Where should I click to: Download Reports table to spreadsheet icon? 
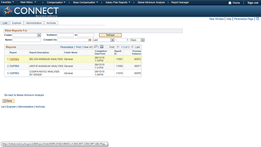tap(102, 47)
